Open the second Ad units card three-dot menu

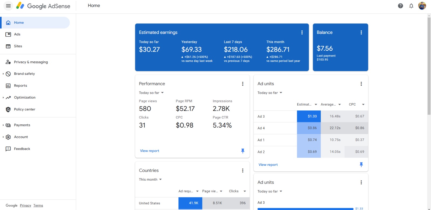(361, 182)
